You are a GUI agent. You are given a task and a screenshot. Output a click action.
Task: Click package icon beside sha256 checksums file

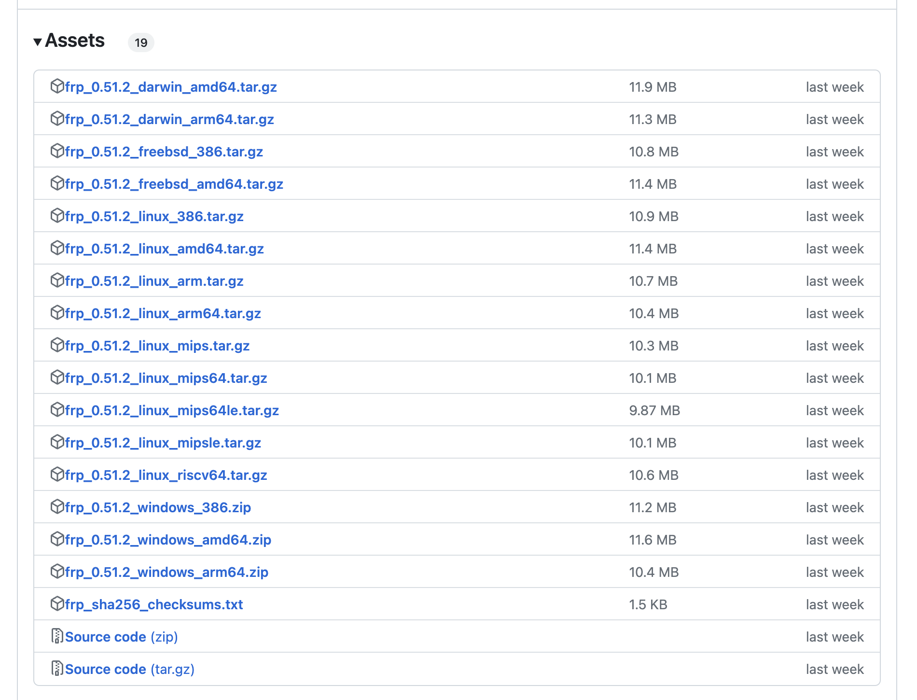pyautogui.click(x=57, y=603)
